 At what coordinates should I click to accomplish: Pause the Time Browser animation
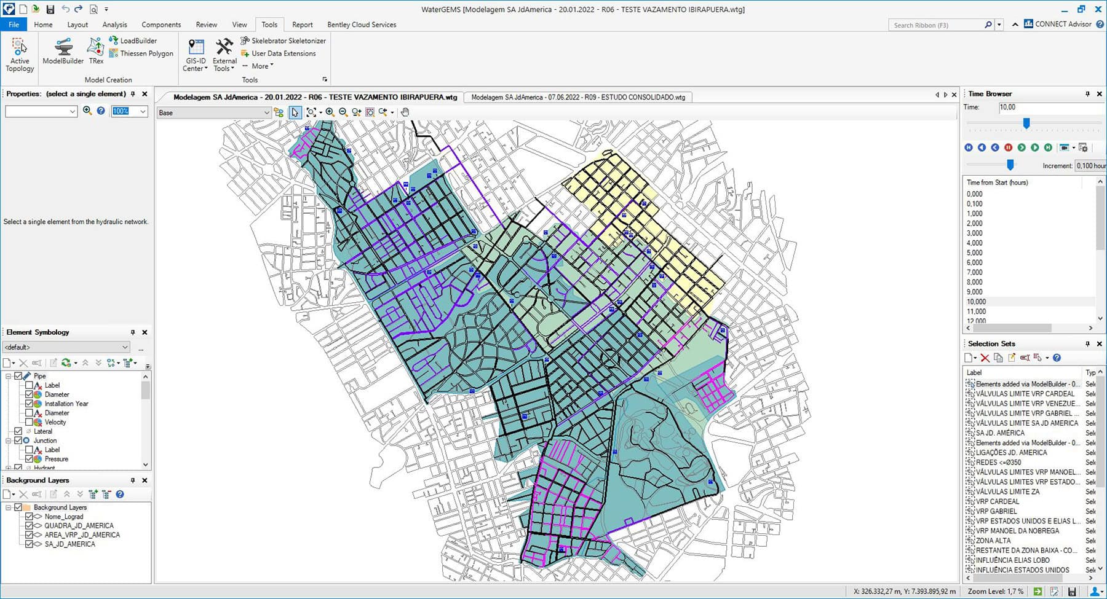[x=1008, y=147]
